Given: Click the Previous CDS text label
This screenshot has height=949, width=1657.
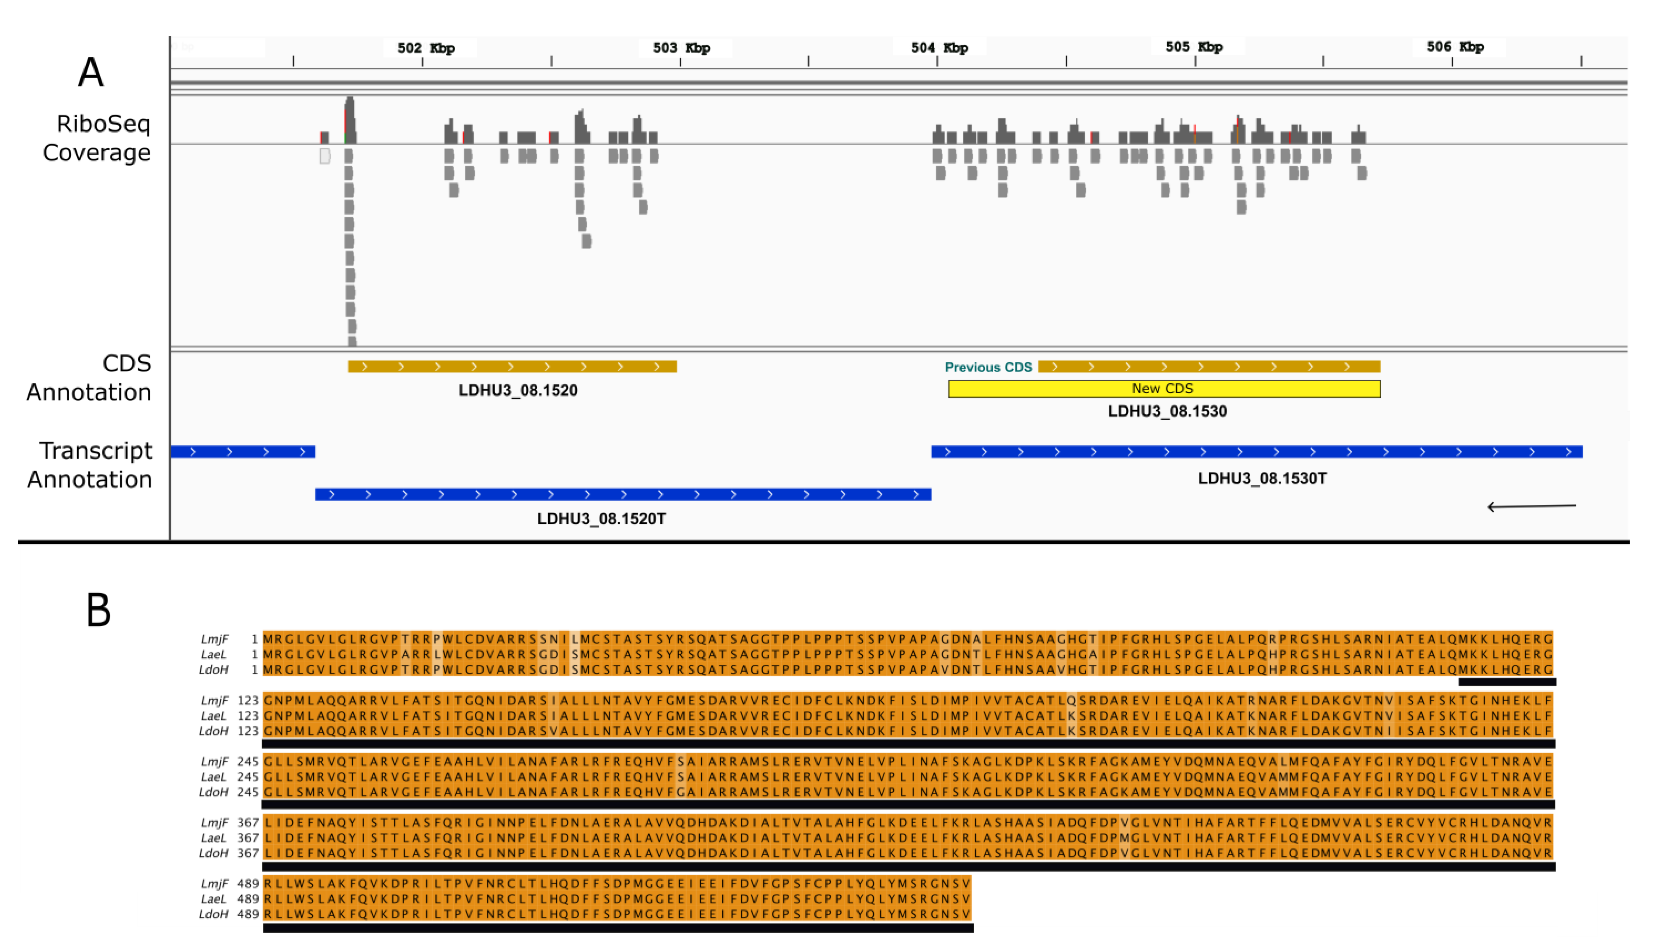Looking at the screenshot, I should point(988,368).
